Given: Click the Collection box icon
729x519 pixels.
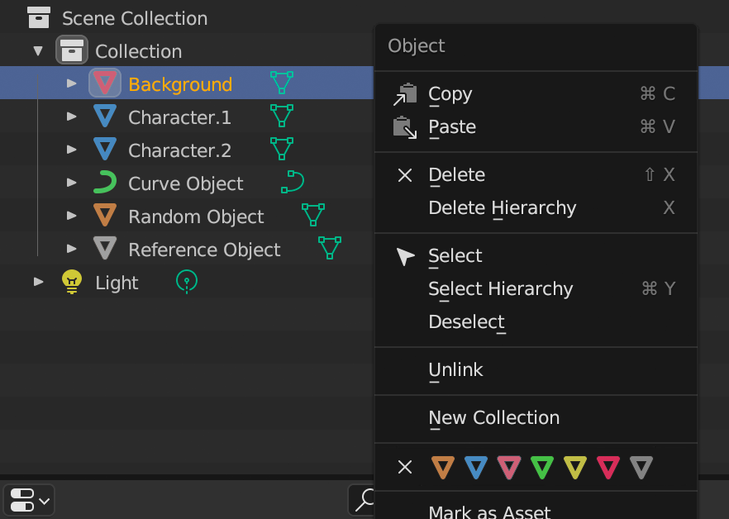Looking at the screenshot, I should (x=72, y=50).
